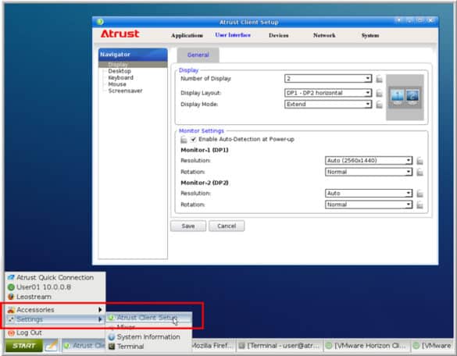Click the icon beside Monitor-2 Rotation dropdown
Image resolution: width=457 pixels, height=356 pixels.
pyautogui.click(x=420, y=205)
